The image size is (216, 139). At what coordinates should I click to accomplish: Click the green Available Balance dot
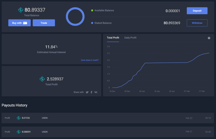[92, 10]
